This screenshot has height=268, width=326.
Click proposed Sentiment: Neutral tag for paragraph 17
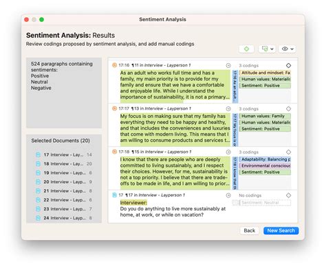pos(265,202)
